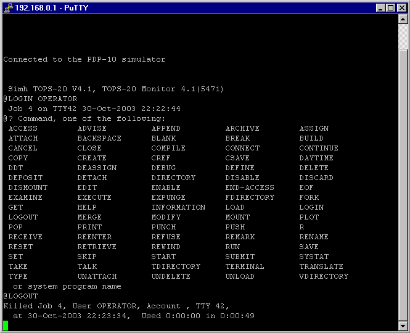Click the UNATTACH command word

pyautogui.click(x=97, y=276)
